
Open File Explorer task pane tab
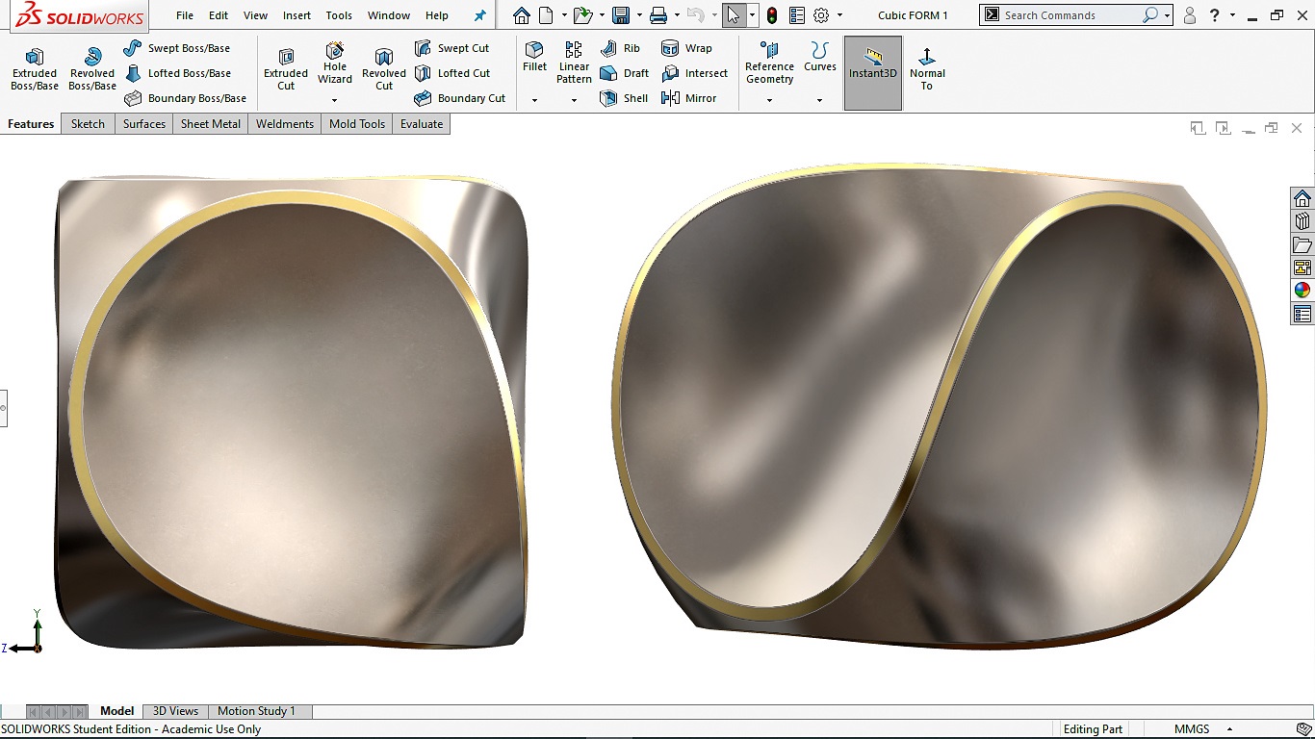1302,245
